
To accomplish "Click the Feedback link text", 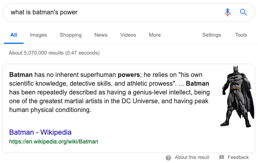I will coord(238,157).
